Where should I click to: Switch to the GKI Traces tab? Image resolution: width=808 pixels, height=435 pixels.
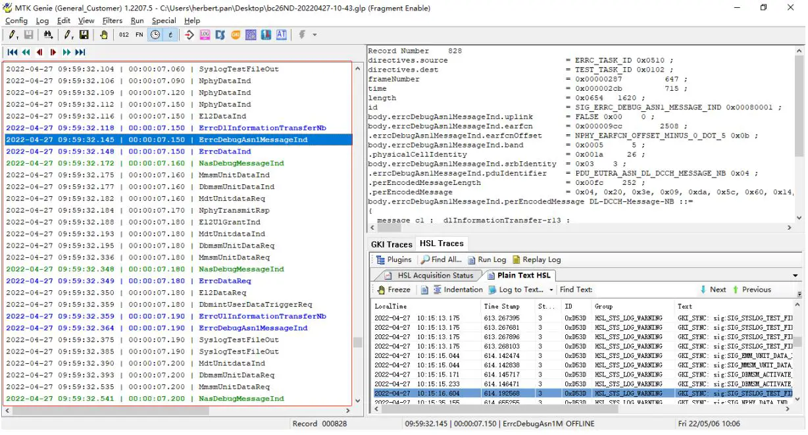(390, 243)
